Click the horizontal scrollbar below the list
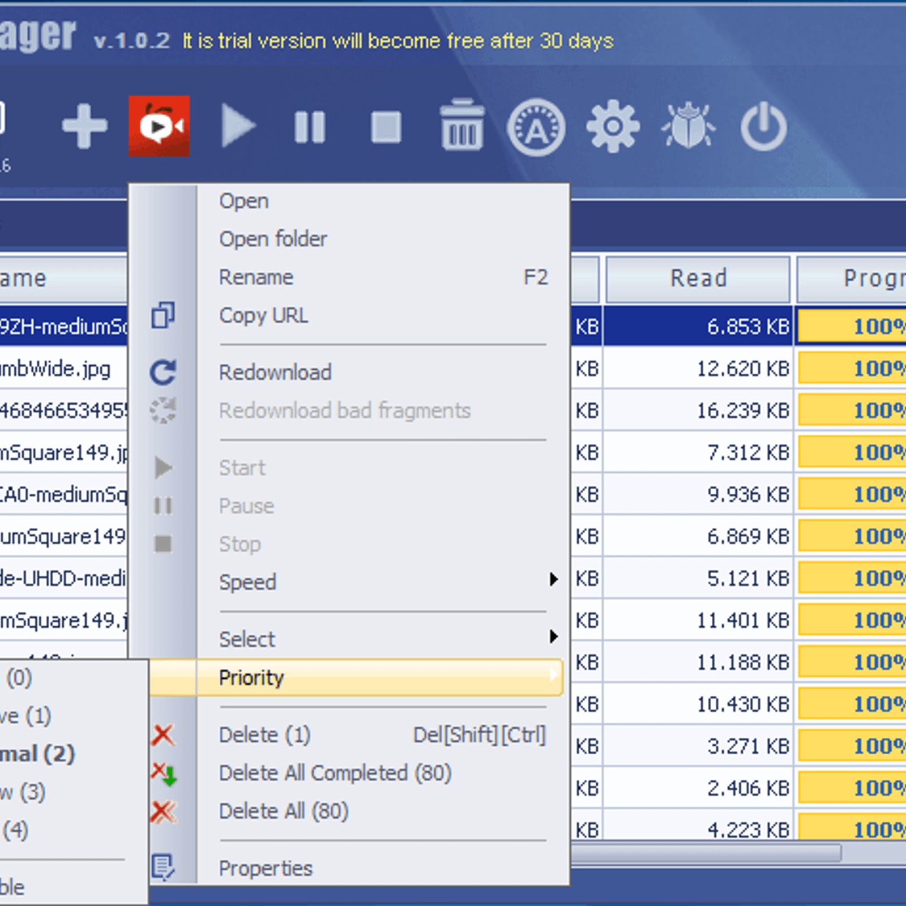Image resolution: width=906 pixels, height=906 pixels. (x=706, y=852)
